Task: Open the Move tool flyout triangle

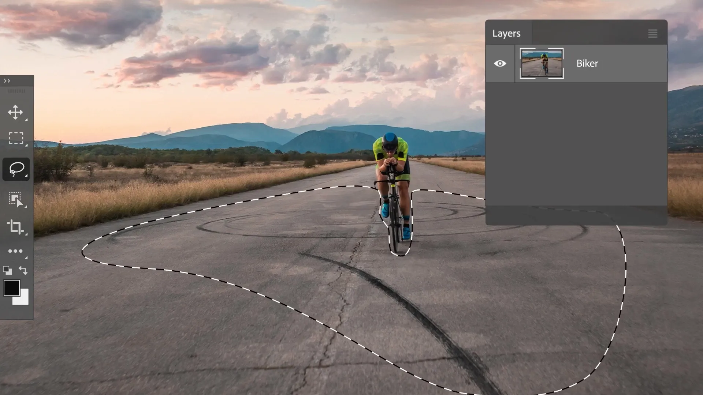Action: pyautogui.click(x=26, y=119)
